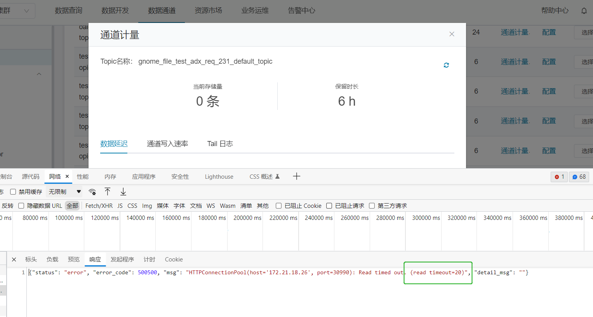Open the 发起程序 request tab

122,260
